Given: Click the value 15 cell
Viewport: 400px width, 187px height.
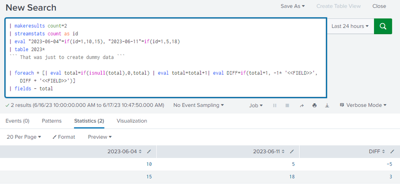Looking at the screenshot, I should (x=149, y=177).
